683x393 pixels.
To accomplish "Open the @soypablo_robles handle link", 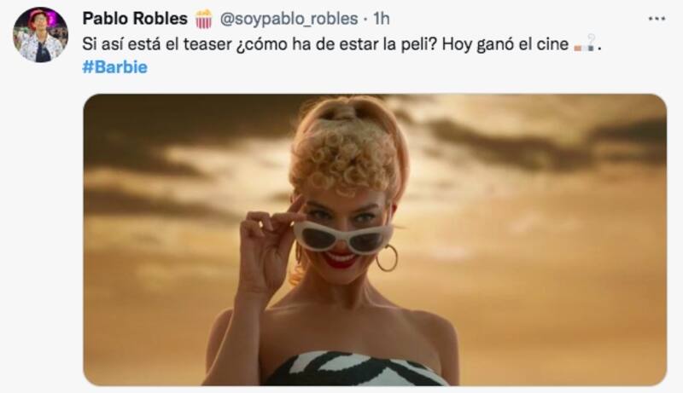I will pyautogui.click(x=289, y=19).
